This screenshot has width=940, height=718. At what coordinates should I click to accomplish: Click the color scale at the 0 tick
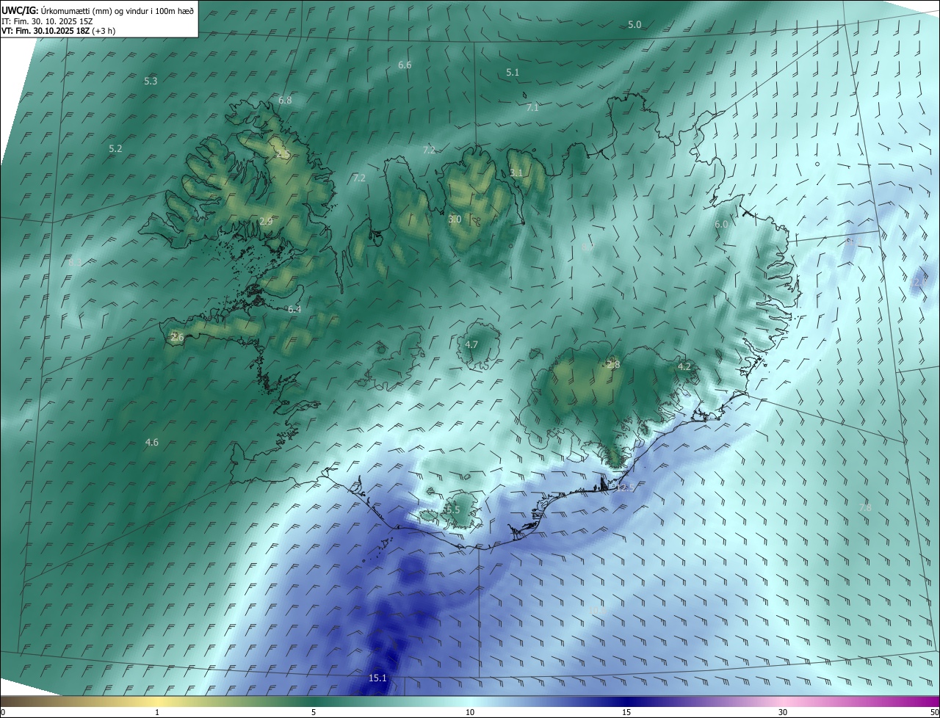(2, 713)
